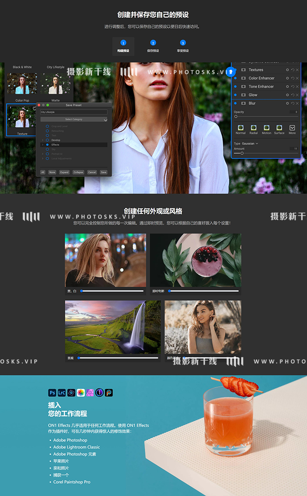This screenshot has width=307, height=496.
Task: Expand the Local Adjustments row chevron
Action: click(43, 158)
